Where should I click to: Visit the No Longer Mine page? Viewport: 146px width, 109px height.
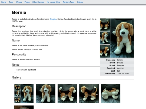(53, 2)
